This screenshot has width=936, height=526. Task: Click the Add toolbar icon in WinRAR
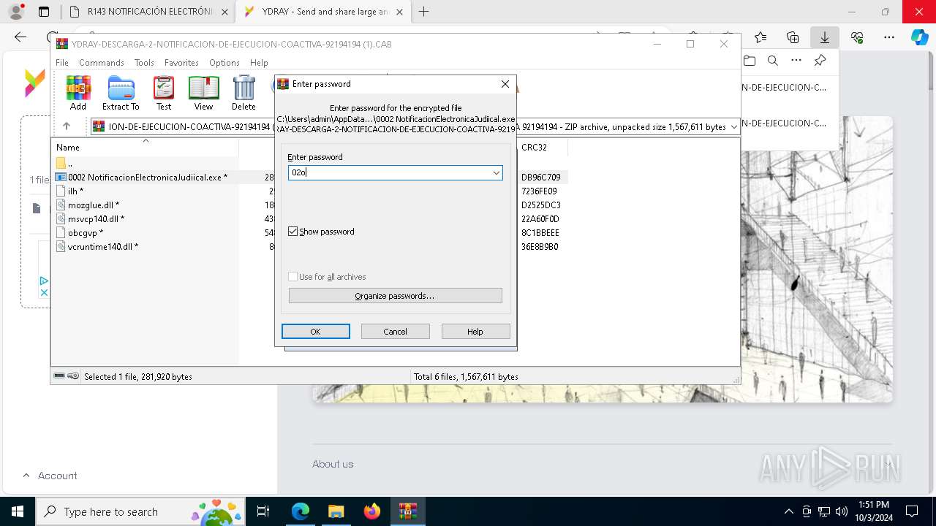pyautogui.click(x=78, y=93)
